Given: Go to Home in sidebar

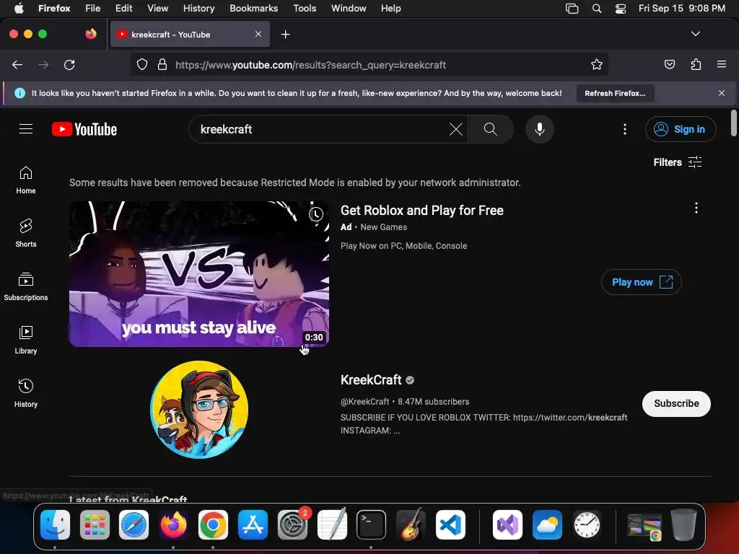Looking at the screenshot, I should 26,180.
